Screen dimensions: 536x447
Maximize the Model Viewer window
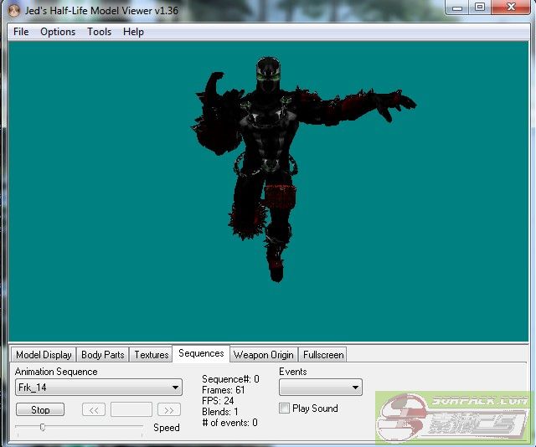click(480, 8)
